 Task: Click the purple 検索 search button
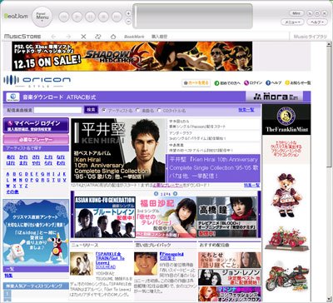tap(91, 110)
